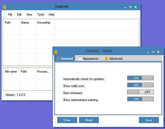The image size is (165, 129).
Task: Toggle the Show notify icon switch
Action: pos(140,85)
